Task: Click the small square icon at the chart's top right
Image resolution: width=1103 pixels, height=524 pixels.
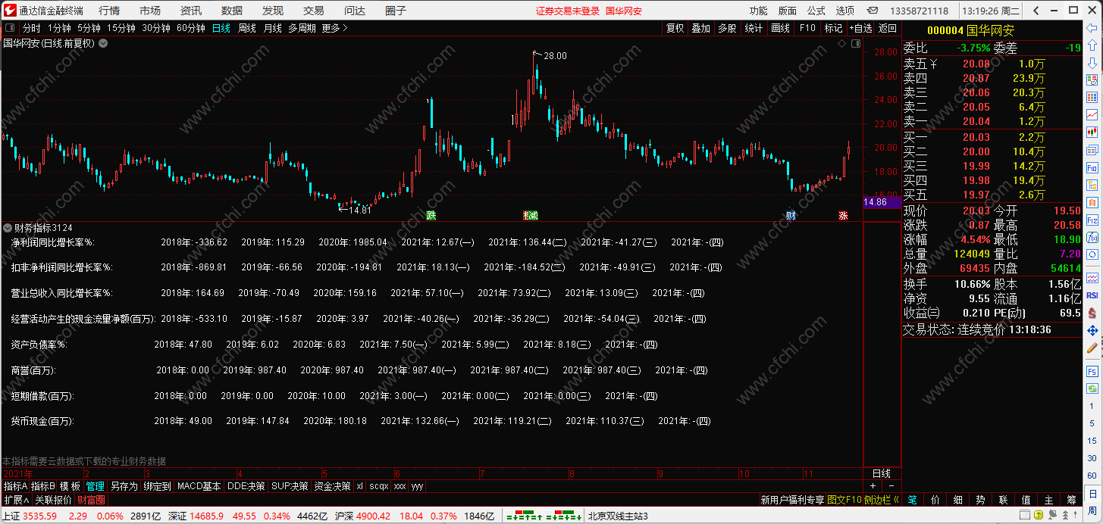Action: [854, 44]
